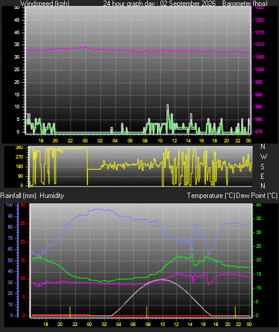Viewport: 279px width, 332px height.
Task: Click the 45 value on the windspeed axis
Action: [x=17, y=20]
